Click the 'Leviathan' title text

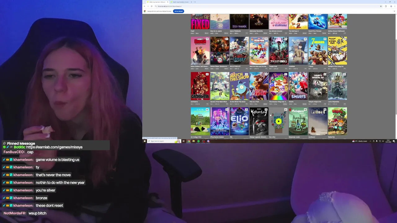tap(292, 66)
